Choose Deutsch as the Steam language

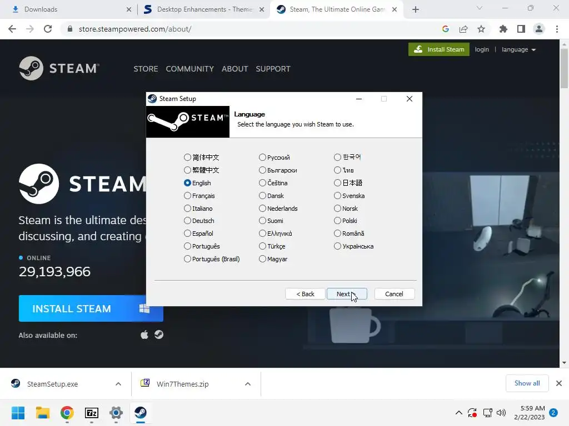[x=187, y=221]
